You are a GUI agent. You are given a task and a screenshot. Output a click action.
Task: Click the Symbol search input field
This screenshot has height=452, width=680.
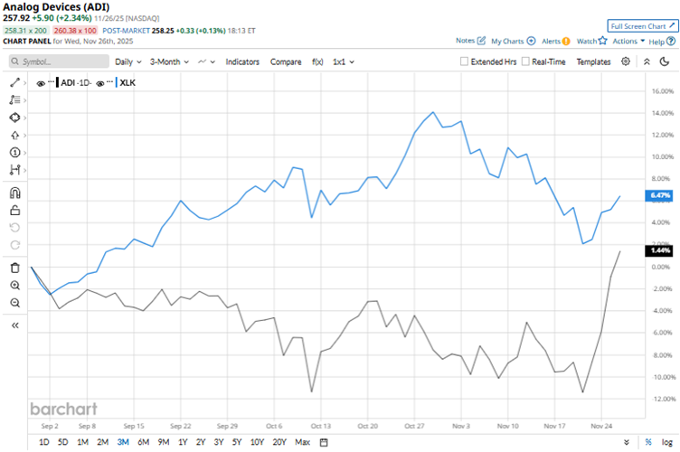(x=59, y=61)
